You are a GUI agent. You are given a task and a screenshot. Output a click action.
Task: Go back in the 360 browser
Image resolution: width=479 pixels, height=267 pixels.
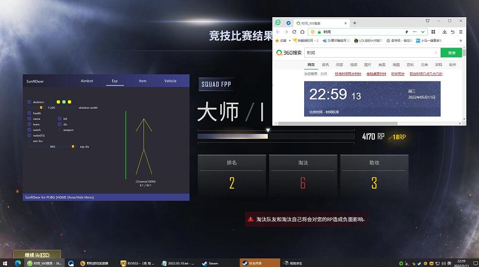[278, 32]
